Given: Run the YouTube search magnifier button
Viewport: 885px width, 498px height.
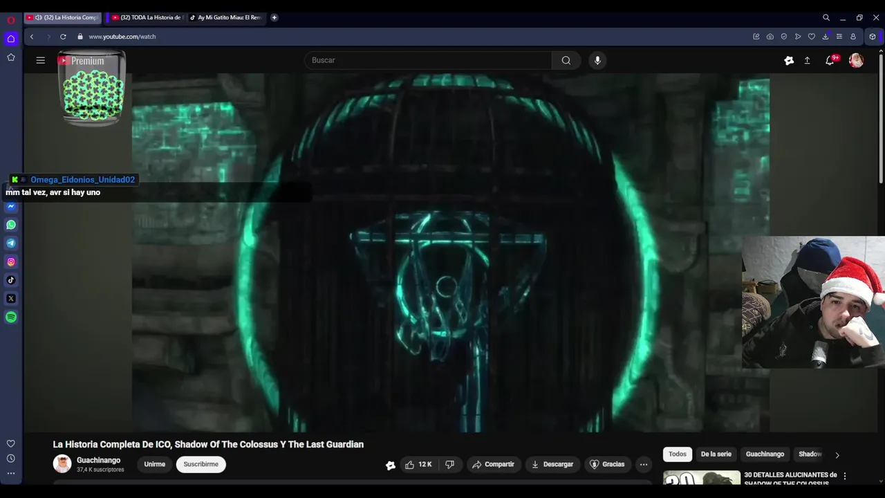Looking at the screenshot, I should 566,60.
